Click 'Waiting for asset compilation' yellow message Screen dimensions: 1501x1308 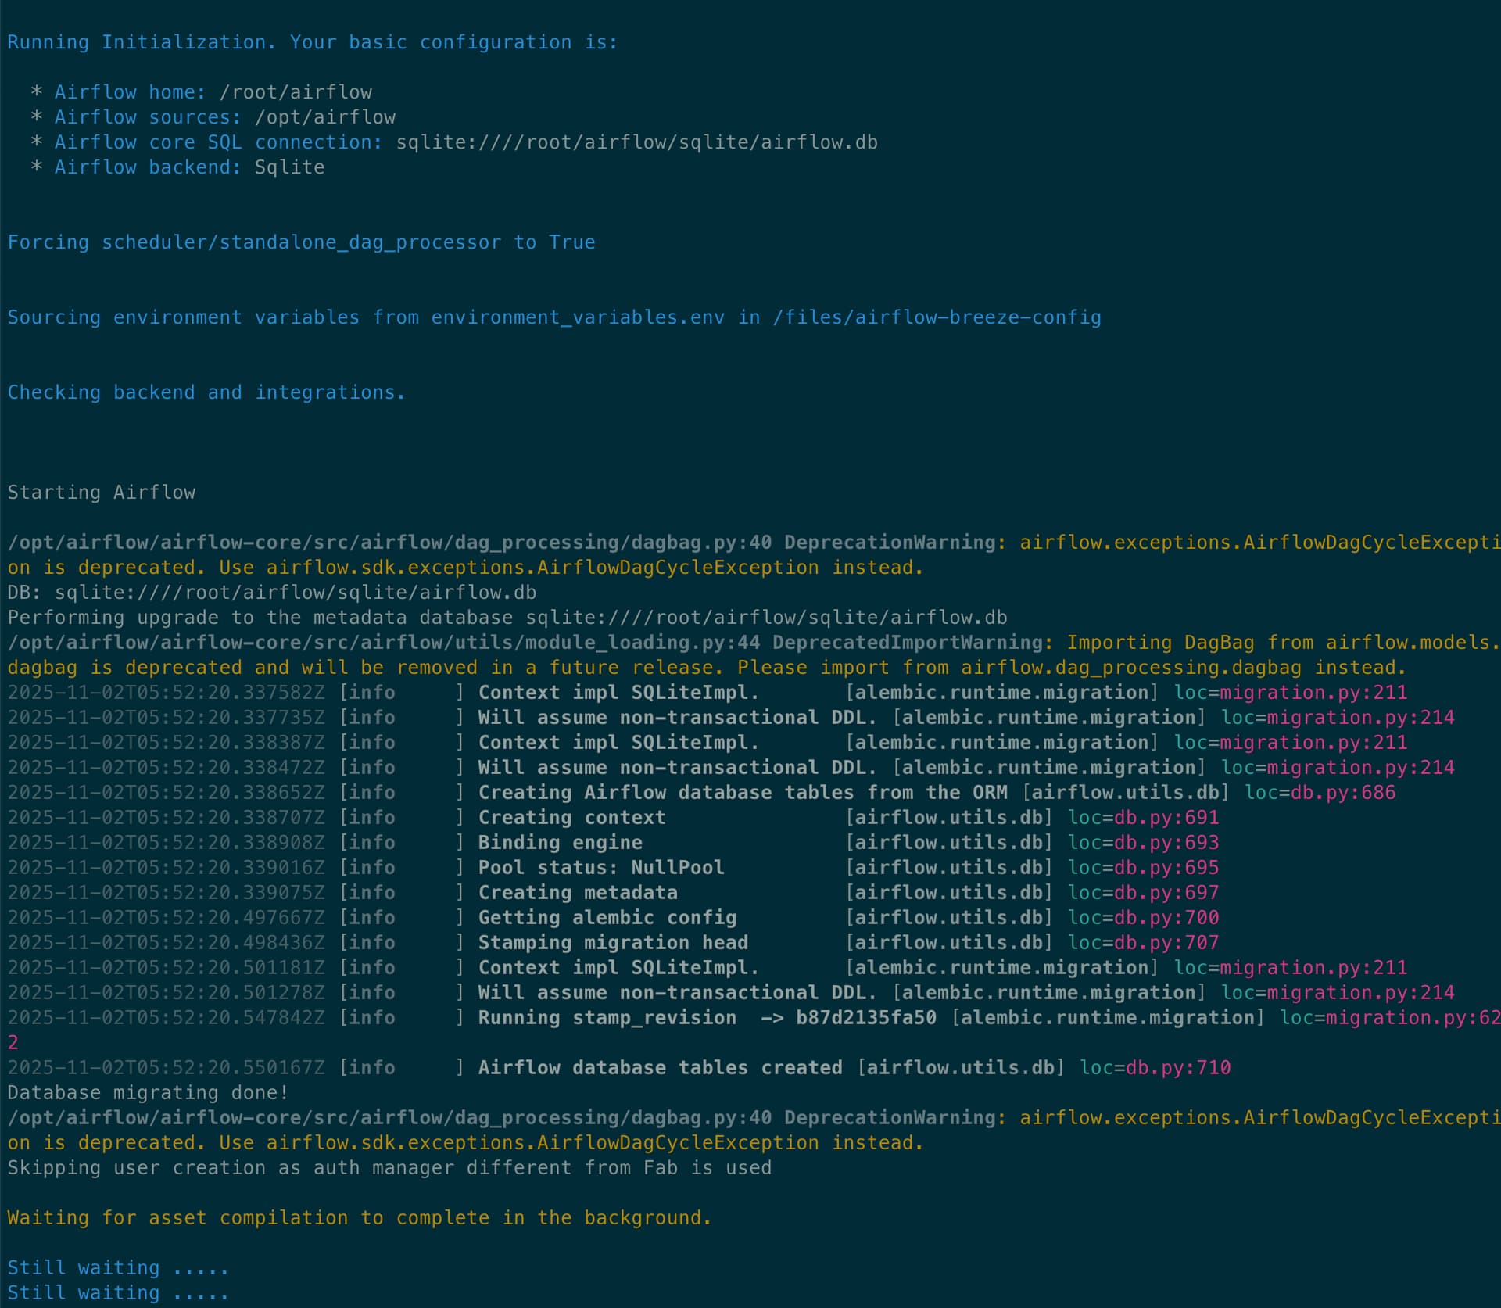point(359,1218)
